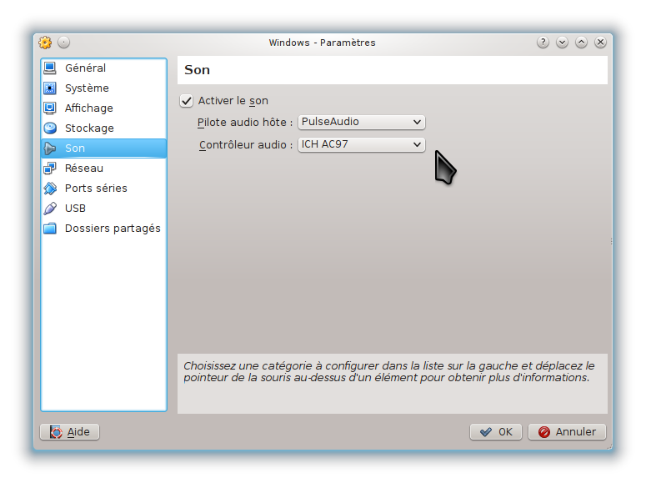Uncheck the Activer le son checkbox
Screen dimensions: 646x483
(x=186, y=101)
